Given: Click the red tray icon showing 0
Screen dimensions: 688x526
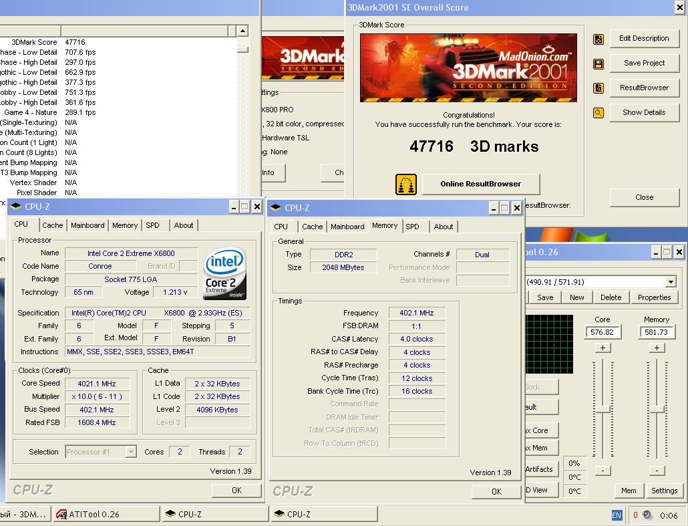Looking at the screenshot, I should pos(635,515).
